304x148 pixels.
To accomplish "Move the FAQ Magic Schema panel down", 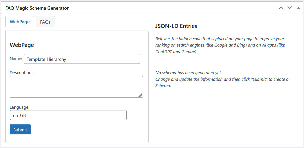I will click(290, 8).
